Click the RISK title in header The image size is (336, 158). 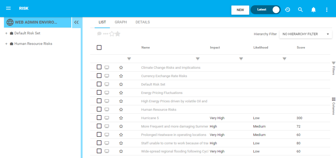pos(24,8)
